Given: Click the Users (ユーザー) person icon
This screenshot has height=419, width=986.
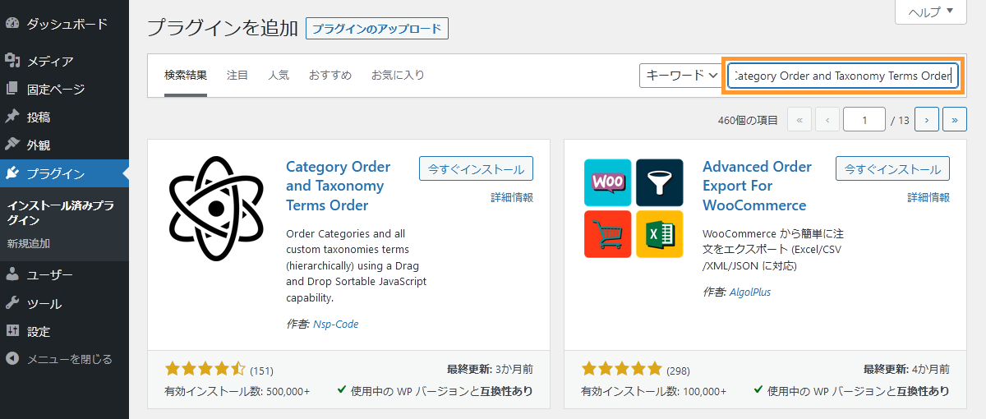Looking at the screenshot, I should pos(12,275).
